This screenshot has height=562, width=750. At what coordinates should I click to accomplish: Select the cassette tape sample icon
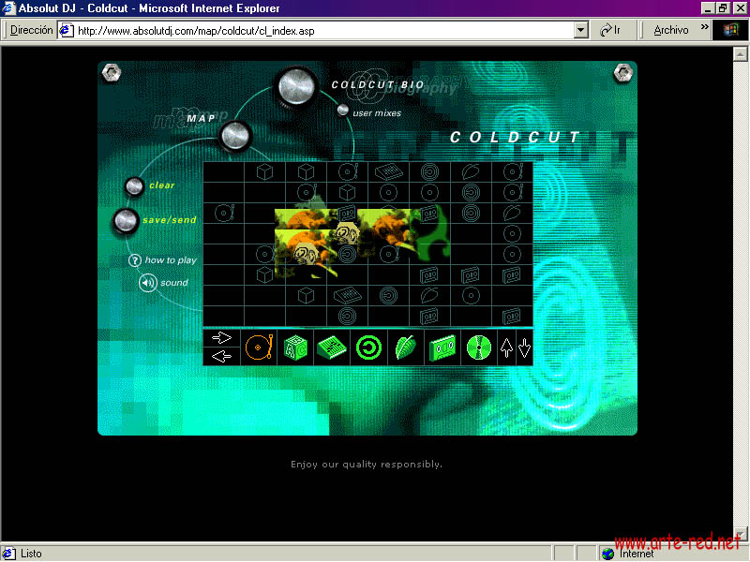(442, 348)
